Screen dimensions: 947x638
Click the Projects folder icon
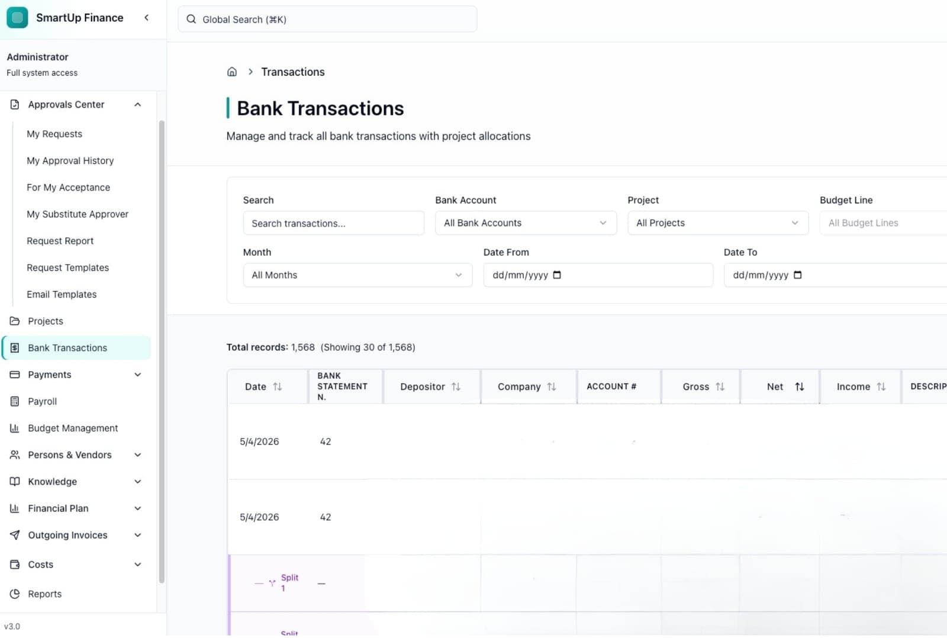[x=15, y=321]
